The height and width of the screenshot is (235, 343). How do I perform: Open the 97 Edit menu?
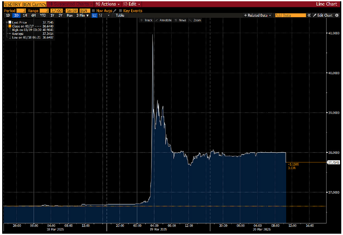click(x=132, y=4)
